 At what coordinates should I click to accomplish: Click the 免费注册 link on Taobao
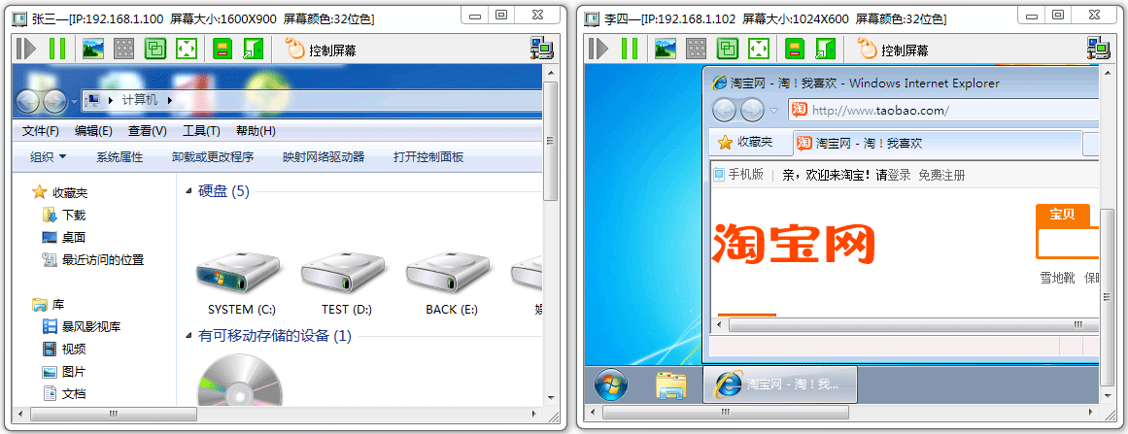coord(941,176)
